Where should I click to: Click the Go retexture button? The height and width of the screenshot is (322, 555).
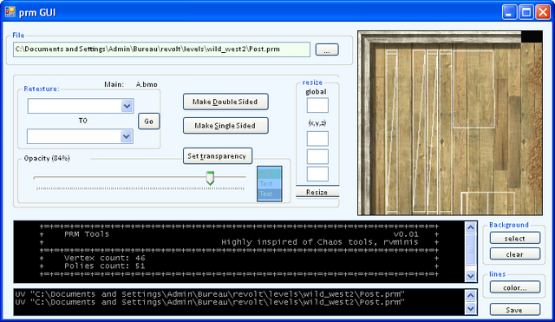coord(148,122)
